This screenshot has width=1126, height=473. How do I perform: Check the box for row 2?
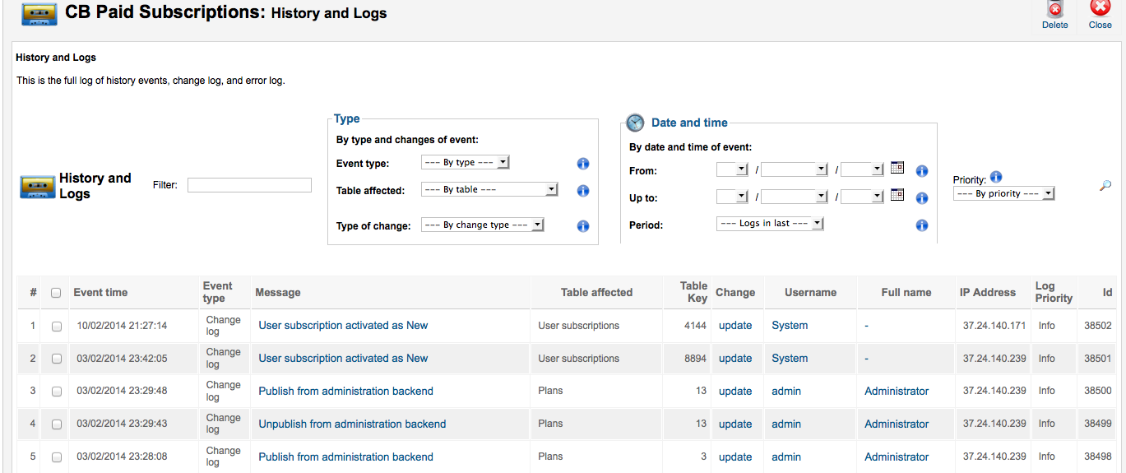pos(57,359)
